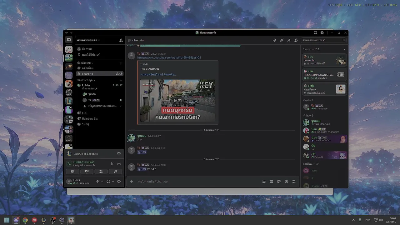Open User Settings gear

tap(119, 182)
